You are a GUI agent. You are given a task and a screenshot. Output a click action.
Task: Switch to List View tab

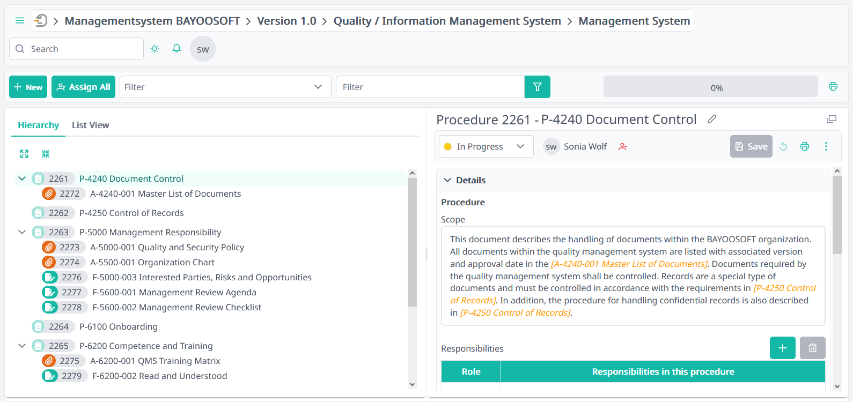(91, 125)
